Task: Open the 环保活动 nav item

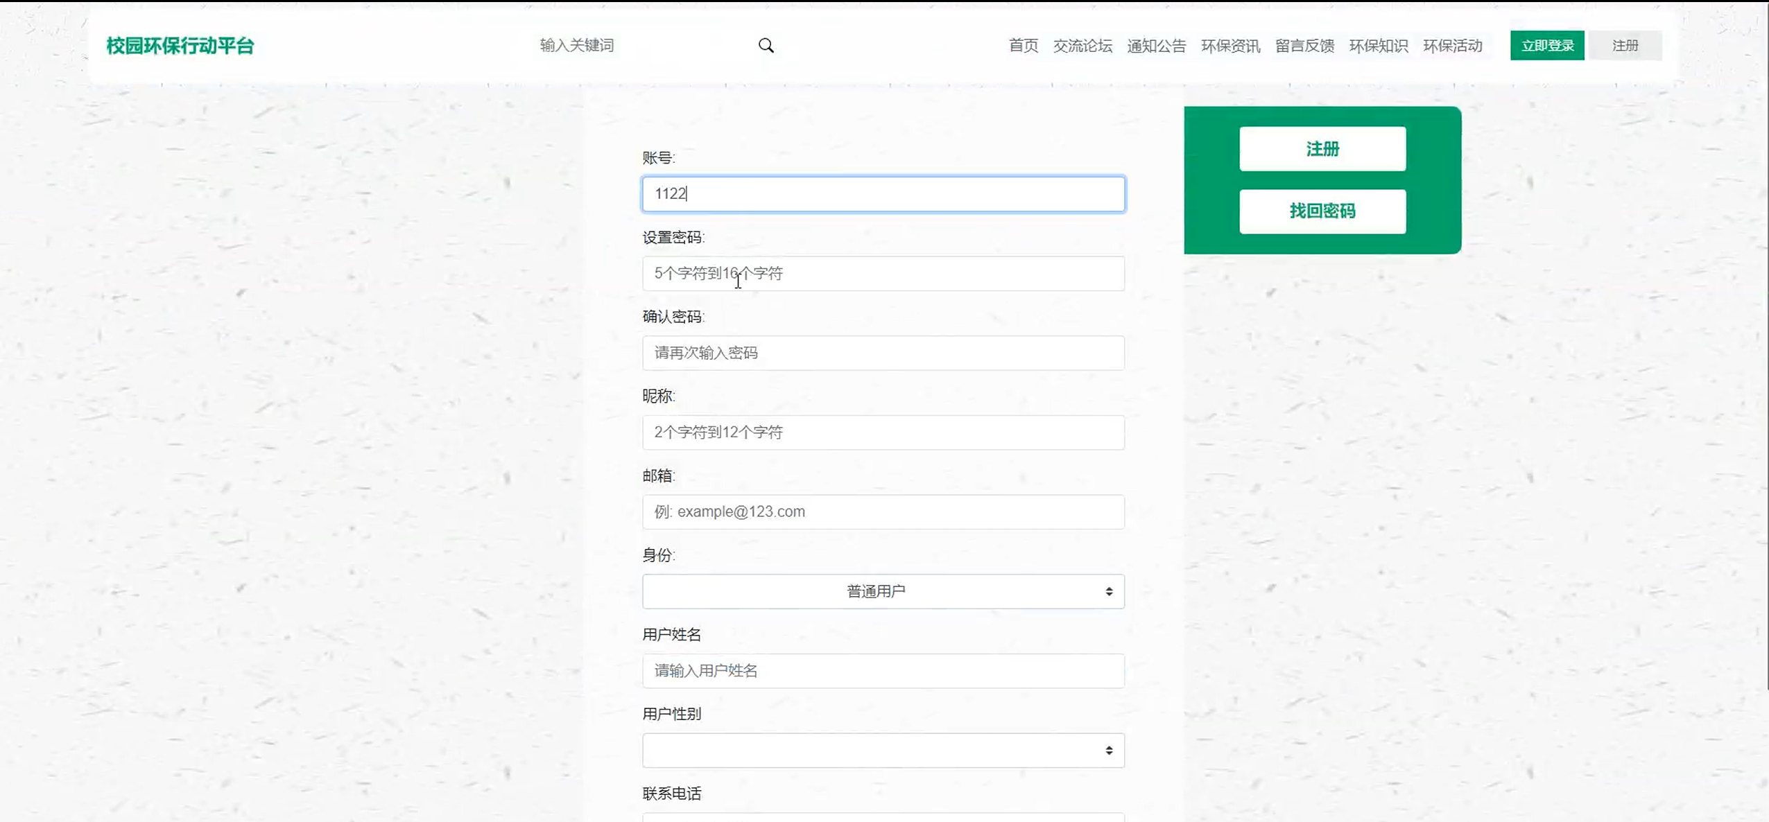Action: pyautogui.click(x=1452, y=46)
